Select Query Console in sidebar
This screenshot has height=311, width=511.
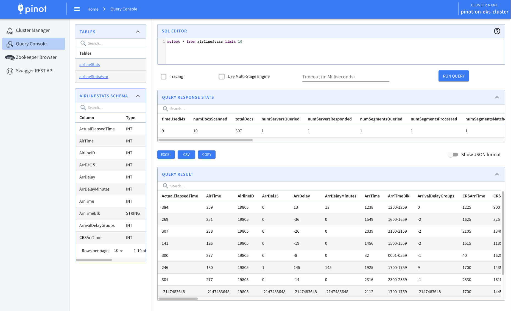click(33, 44)
